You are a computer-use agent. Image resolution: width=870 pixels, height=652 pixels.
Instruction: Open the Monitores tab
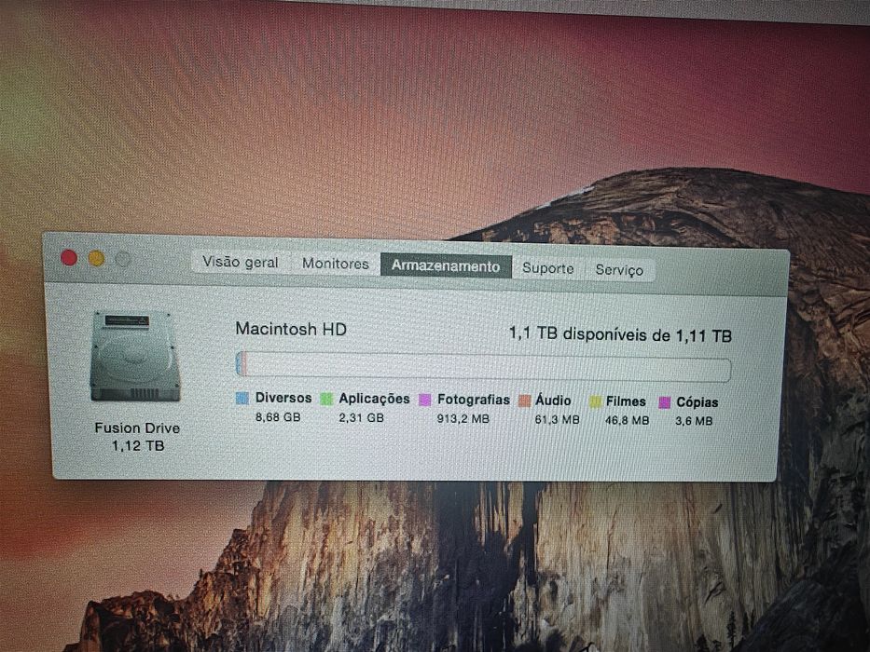click(335, 264)
